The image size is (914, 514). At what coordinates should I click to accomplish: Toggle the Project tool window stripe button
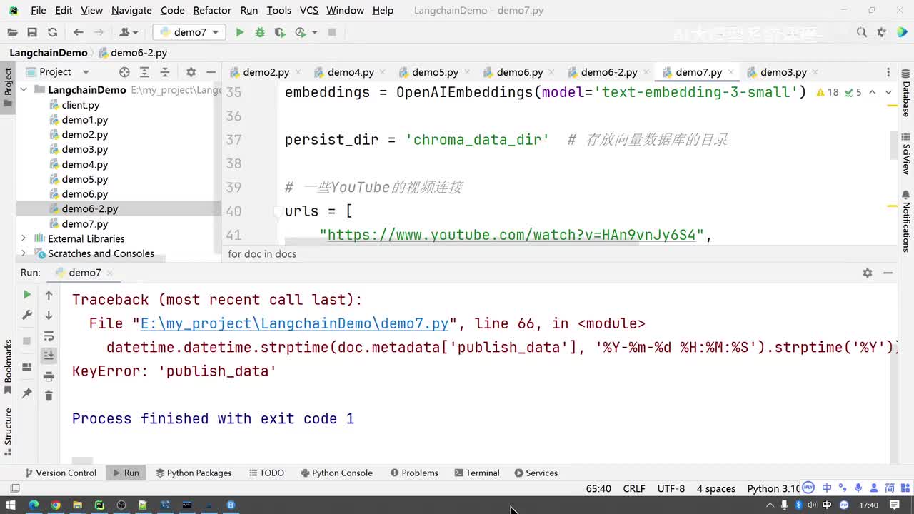[8, 86]
